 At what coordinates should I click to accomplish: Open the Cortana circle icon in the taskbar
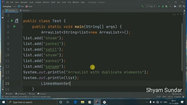point(61,102)
